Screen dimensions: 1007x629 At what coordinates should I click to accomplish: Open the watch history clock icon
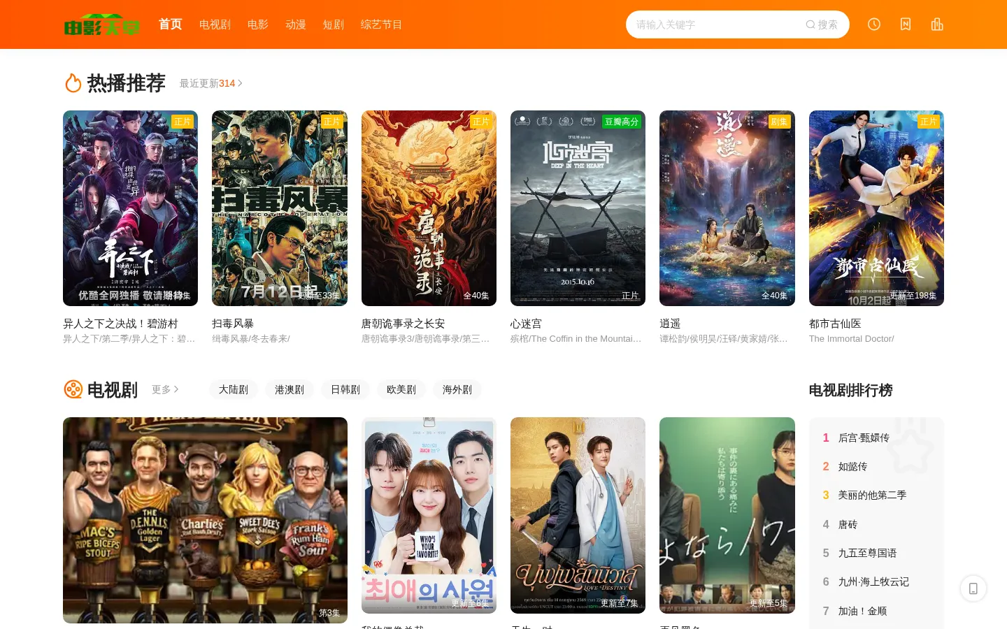[874, 24]
